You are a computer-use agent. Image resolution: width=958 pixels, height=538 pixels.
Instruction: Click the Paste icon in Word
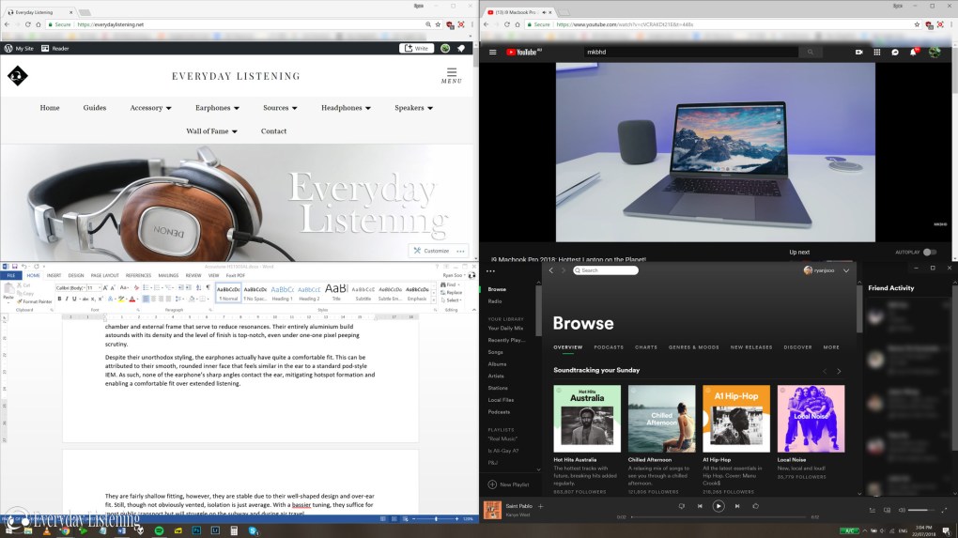tap(8, 292)
